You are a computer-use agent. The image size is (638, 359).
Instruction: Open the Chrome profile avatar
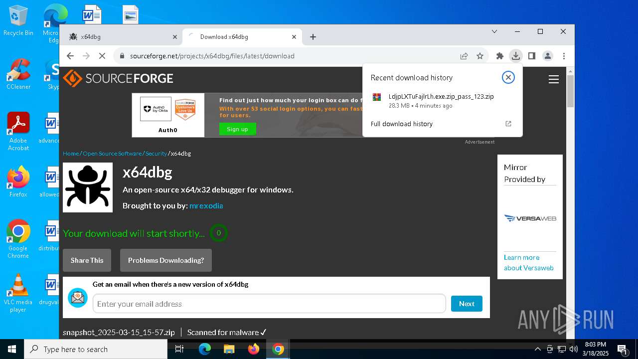click(x=548, y=56)
